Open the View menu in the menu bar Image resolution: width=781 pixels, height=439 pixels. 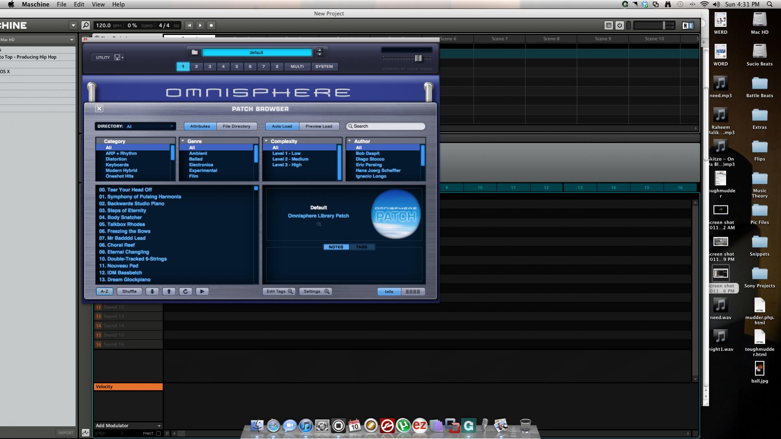tap(98, 4)
